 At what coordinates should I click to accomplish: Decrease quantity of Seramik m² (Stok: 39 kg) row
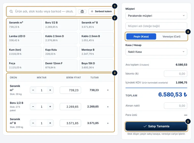click(33, 90)
